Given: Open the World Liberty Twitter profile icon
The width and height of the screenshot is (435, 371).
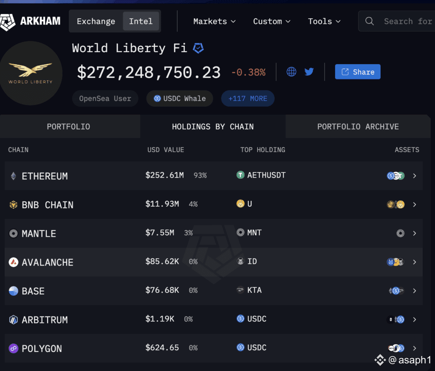Looking at the screenshot, I should coord(309,71).
